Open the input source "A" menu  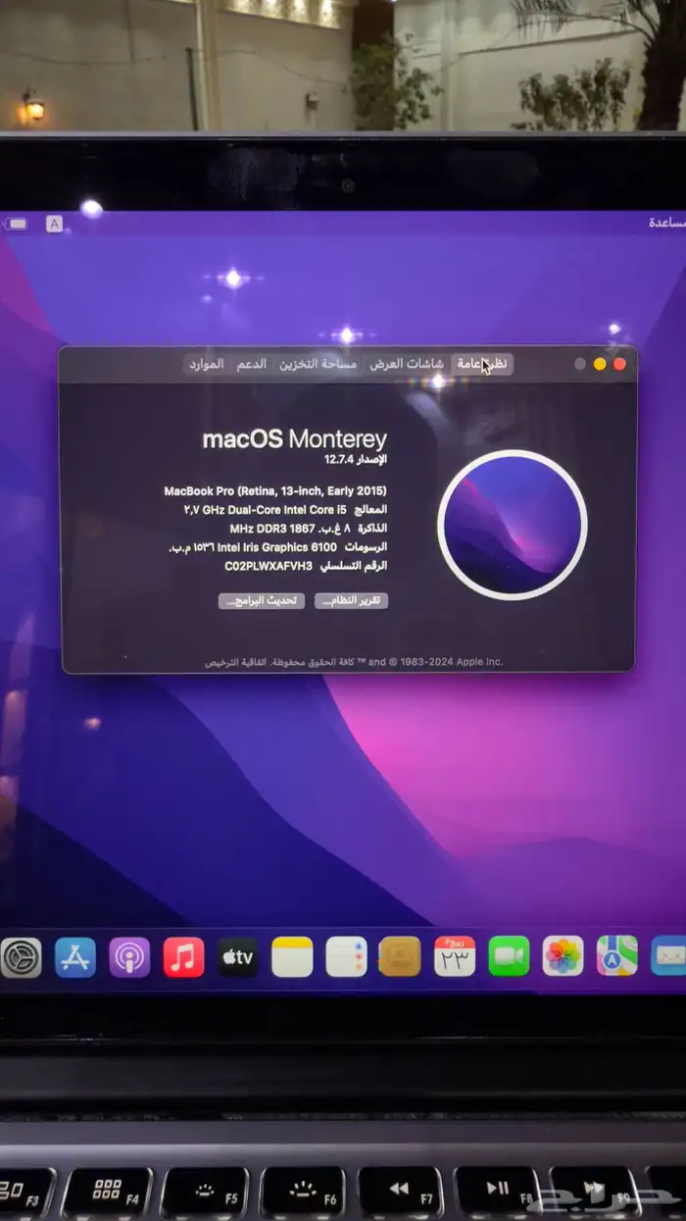[x=55, y=224]
